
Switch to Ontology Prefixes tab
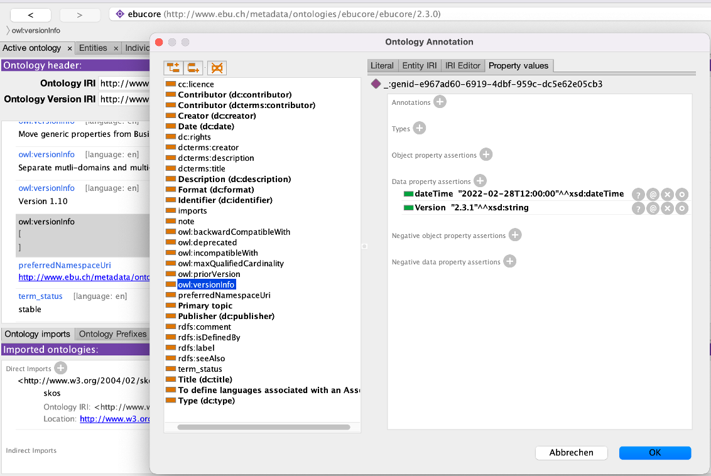click(113, 334)
